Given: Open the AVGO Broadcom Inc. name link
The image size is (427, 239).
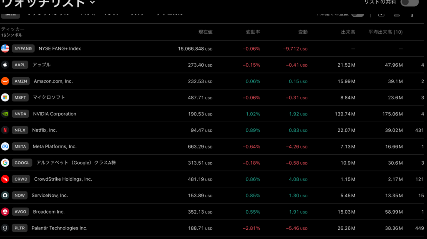Looking at the screenshot, I should 49,212.
